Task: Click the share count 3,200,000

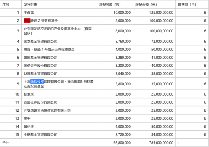Action: pyautogui.click(x=123, y=66)
